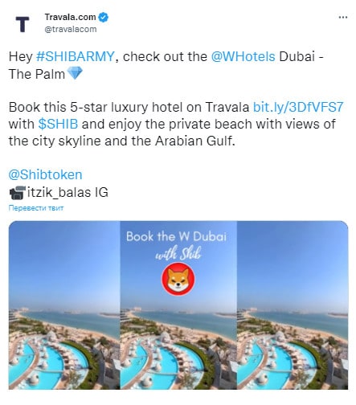The width and height of the screenshot is (356, 405).
Task: Click the 'with Shib' script text
Action: (x=178, y=254)
